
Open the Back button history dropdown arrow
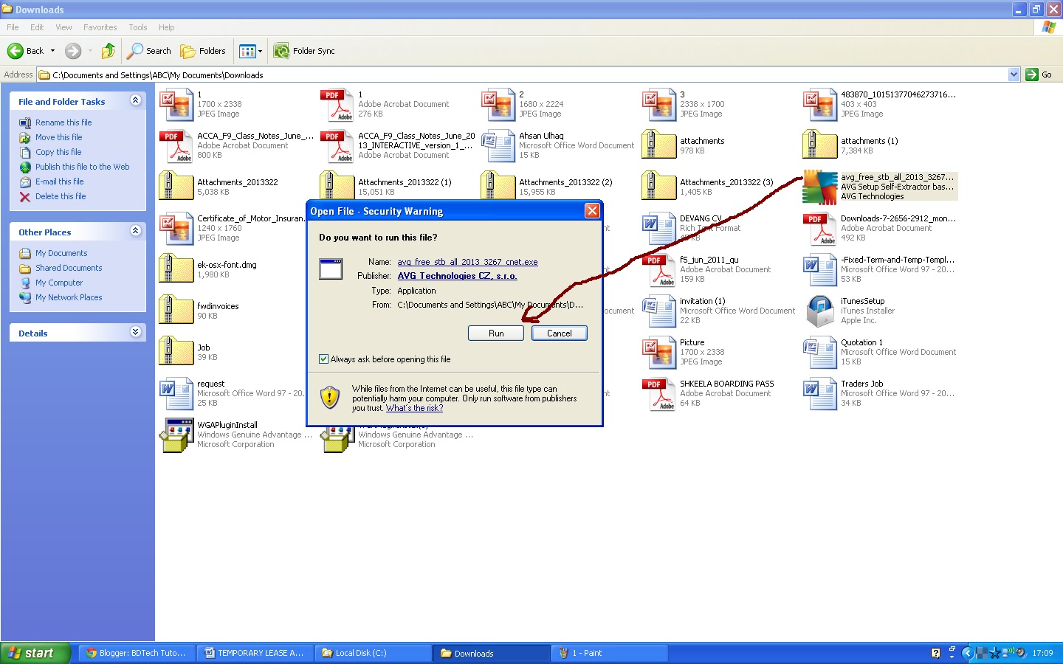pos(52,51)
